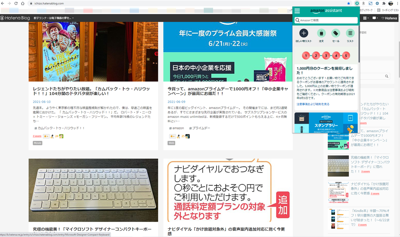Add a Hatena star to the Hollywood article
Viewport: 400px width, 237px height.
[x=46, y=136]
